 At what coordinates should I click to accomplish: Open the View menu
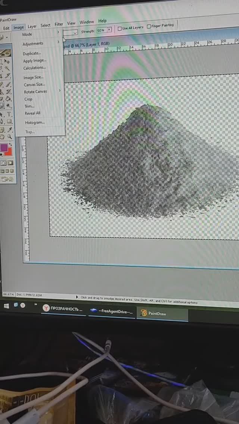pyautogui.click(x=71, y=23)
